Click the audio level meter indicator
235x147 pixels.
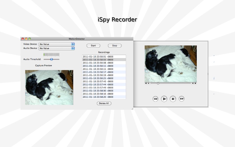pyautogui.click(x=51, y=55)
